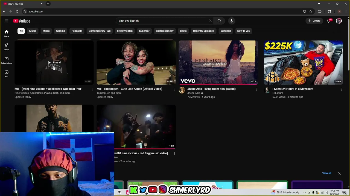Screen dimensions: 350x196
Task: Click the Create button
Action: coord(314,21)
